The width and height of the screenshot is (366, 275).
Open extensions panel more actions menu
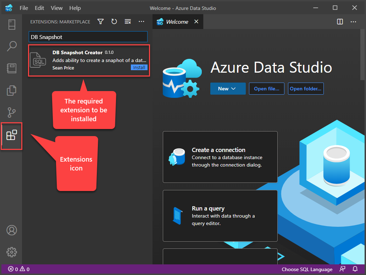142,22
